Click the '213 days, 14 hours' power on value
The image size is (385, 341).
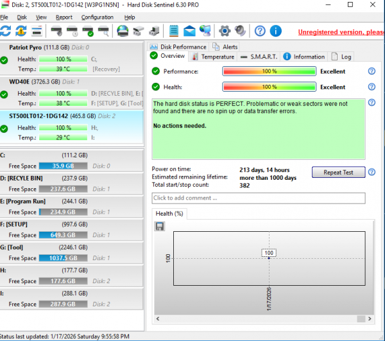click(264, 170)
